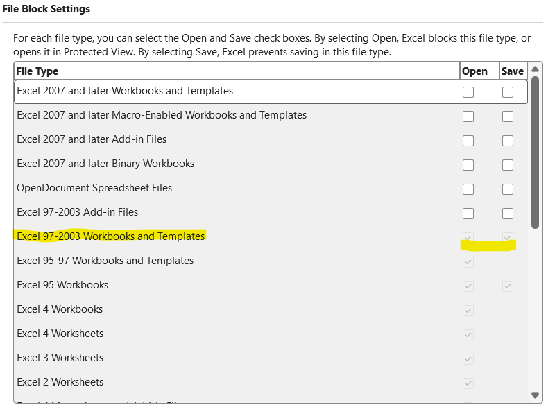Toggle Open for OpenDocument Spreadsheet Files
Viewport: 548px width, 407px height.
(468, 189)
